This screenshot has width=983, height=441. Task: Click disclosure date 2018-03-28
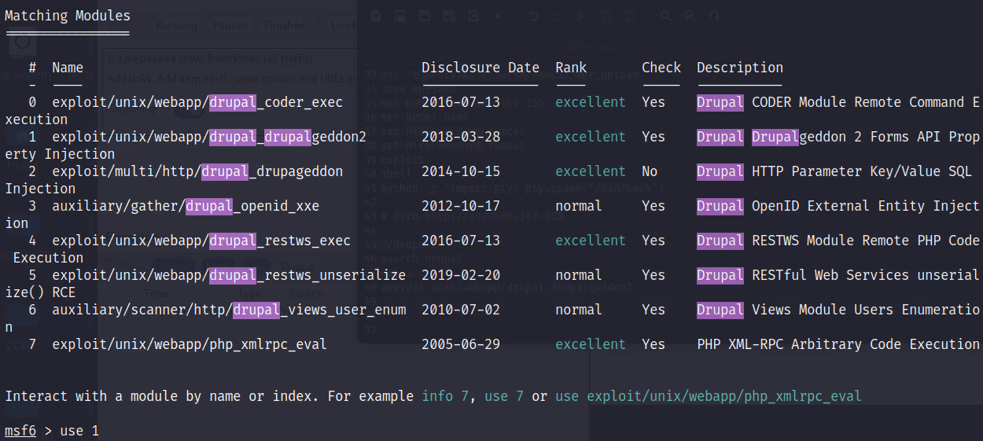point(461,137)
